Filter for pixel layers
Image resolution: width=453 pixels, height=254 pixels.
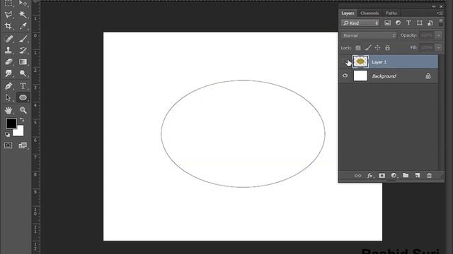387,23
